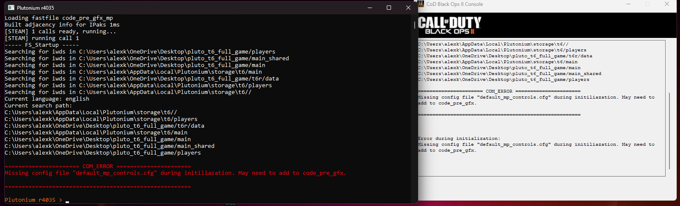Click the Call of Duty Black Ops II logo
Viewport: 680px width, 206px height.
[449, 25]
